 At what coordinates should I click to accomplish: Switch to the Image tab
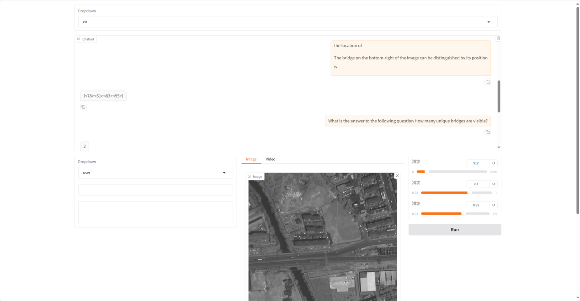pos(251,159)
